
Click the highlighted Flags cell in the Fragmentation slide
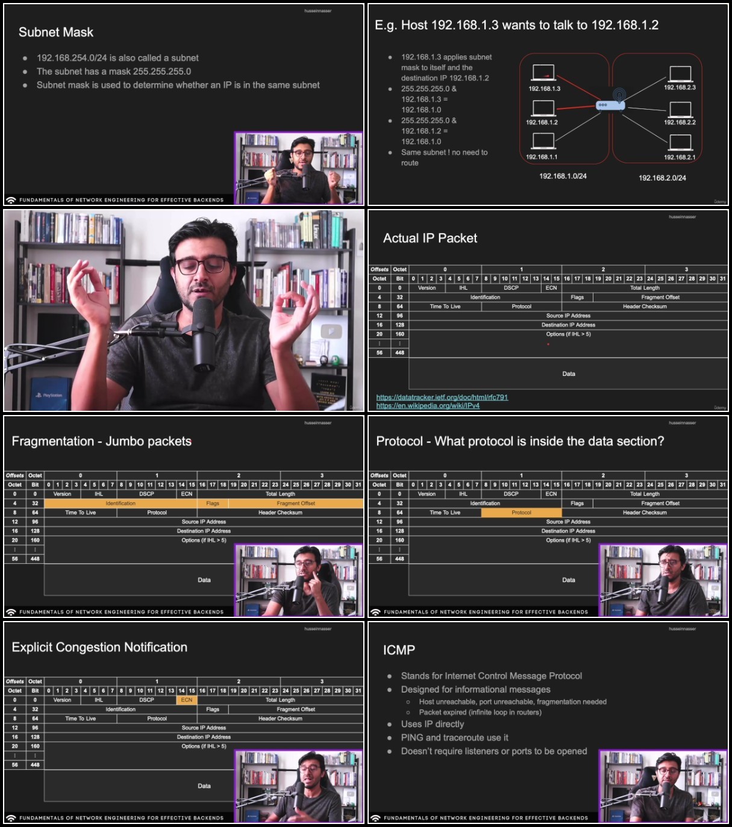(213, 504)
